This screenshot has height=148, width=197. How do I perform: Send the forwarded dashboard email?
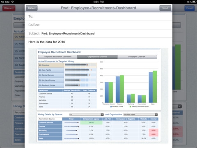click(165, 8)
